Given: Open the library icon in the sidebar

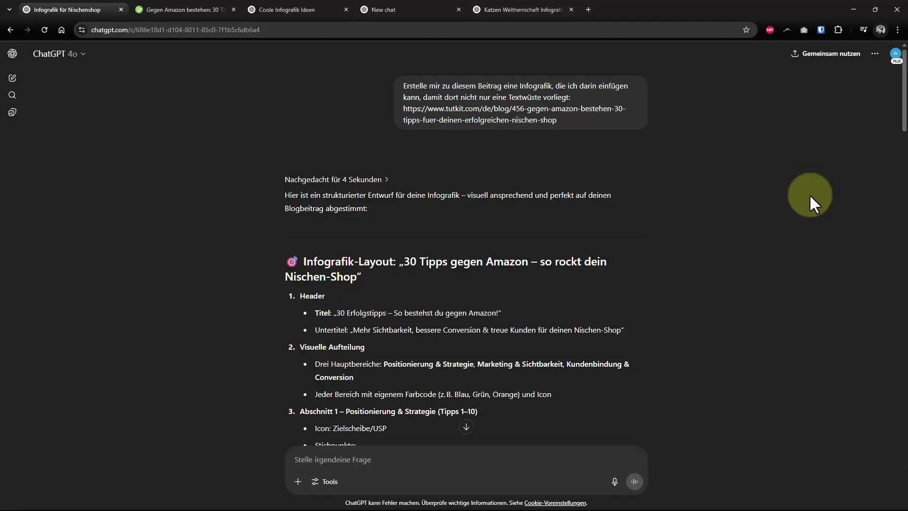Looking at the screenshot, I should pyautogui.click(x=12, y=112).
